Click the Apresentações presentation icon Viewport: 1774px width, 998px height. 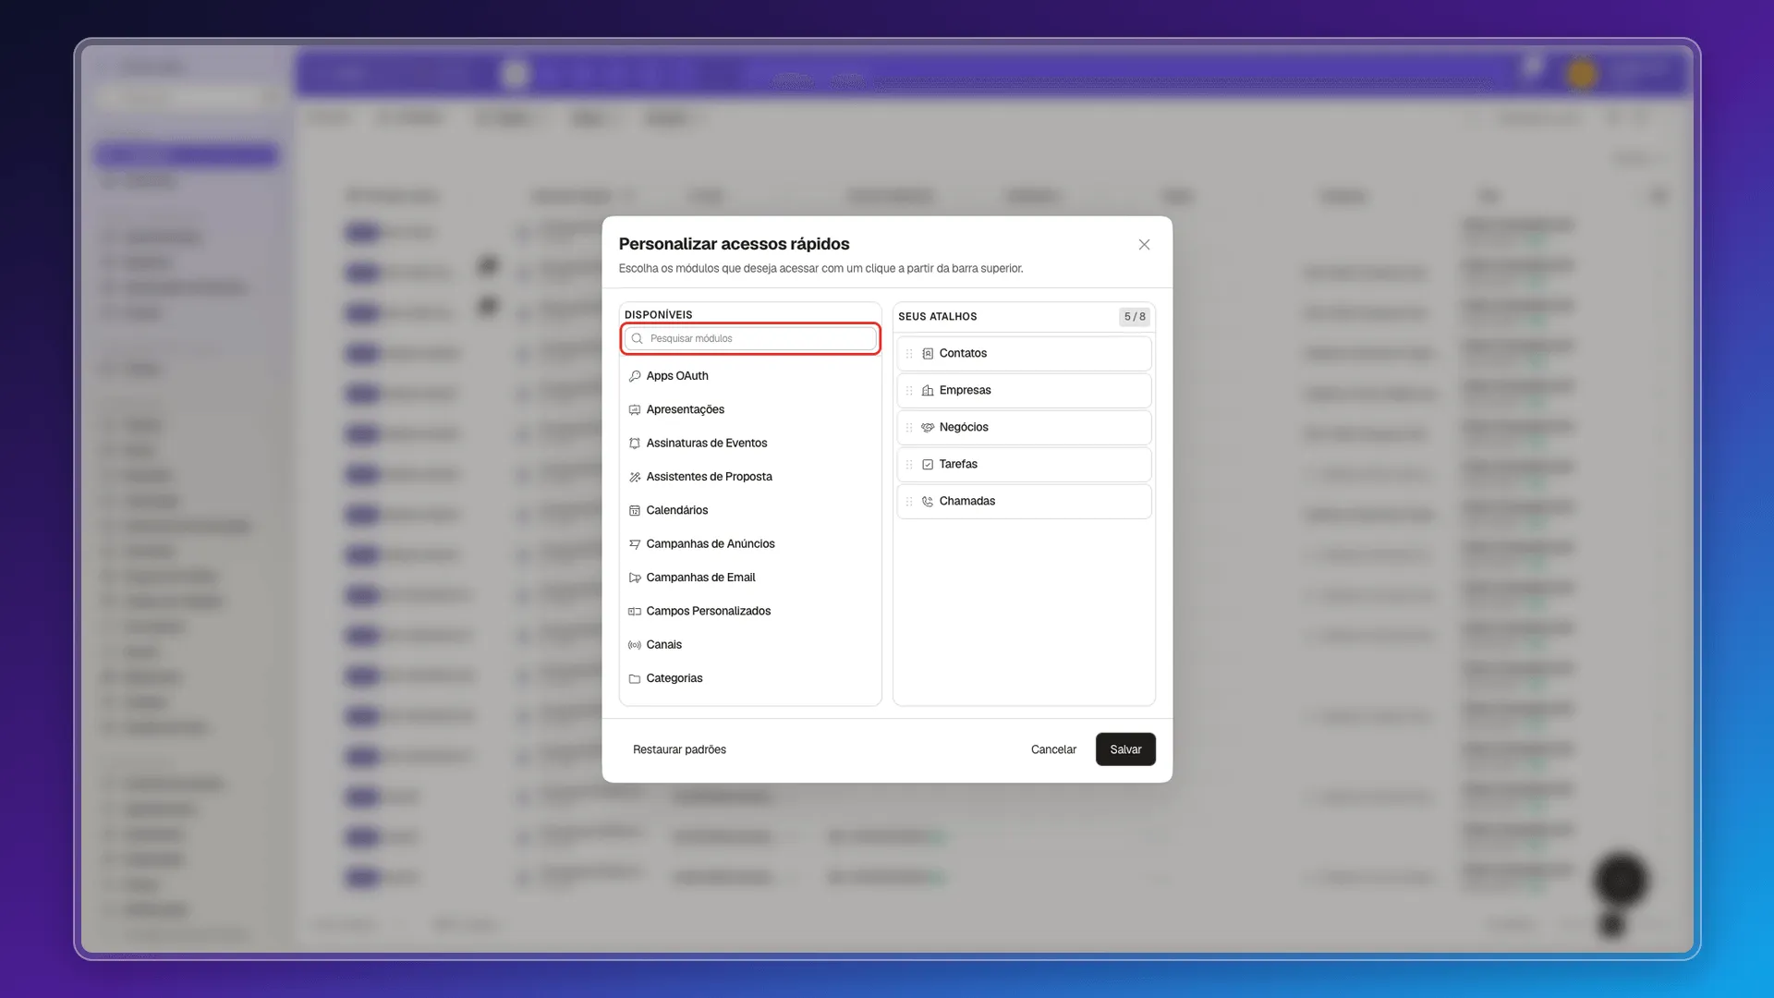tap(635, 409)
